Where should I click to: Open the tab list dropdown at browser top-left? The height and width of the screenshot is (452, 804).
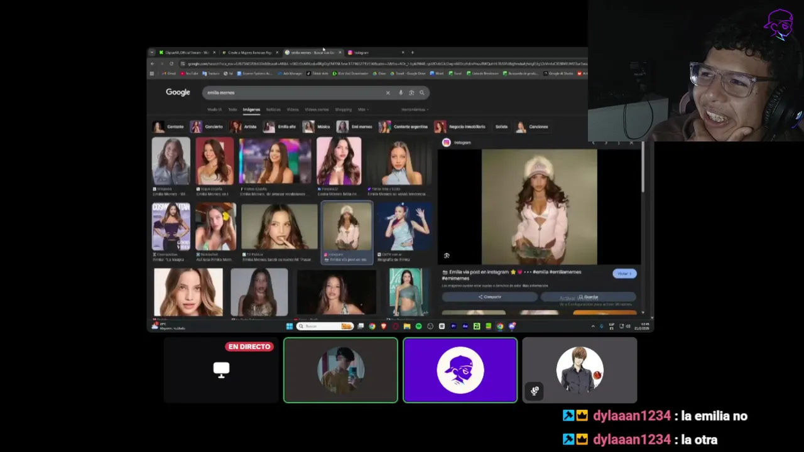tap(151, 53)
